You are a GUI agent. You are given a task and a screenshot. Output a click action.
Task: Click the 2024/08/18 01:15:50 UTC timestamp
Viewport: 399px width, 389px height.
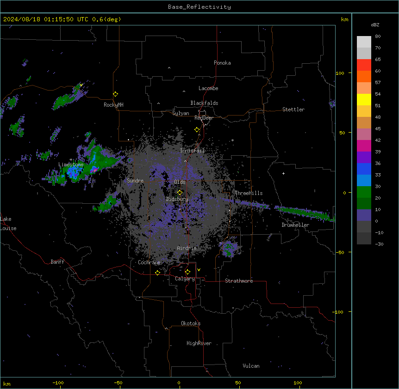point(47,19)
